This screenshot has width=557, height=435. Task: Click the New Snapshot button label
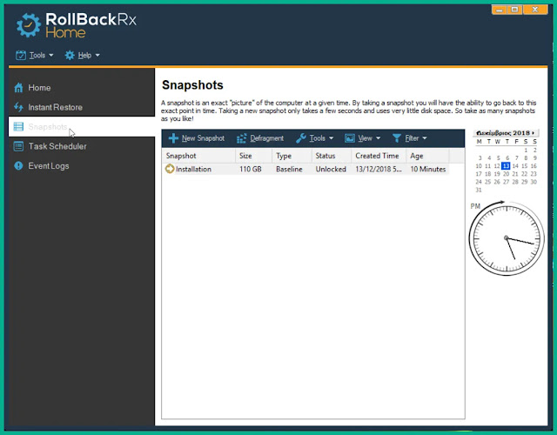[x=203, y=138]
